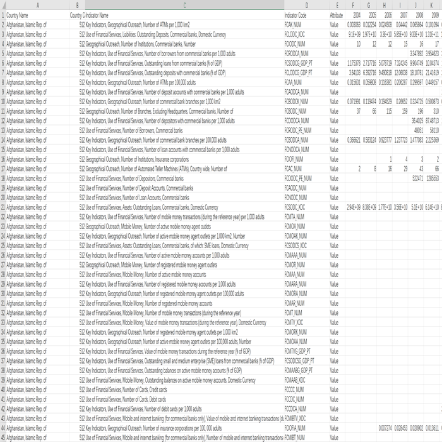The height and width of the screenshot is (442, 442).
Task: Click the FCIOFIA_NUM code cell
Action: pos(306,428)
